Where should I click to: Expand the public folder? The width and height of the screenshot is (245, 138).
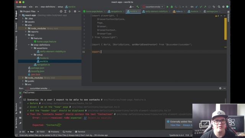point(23,81)
